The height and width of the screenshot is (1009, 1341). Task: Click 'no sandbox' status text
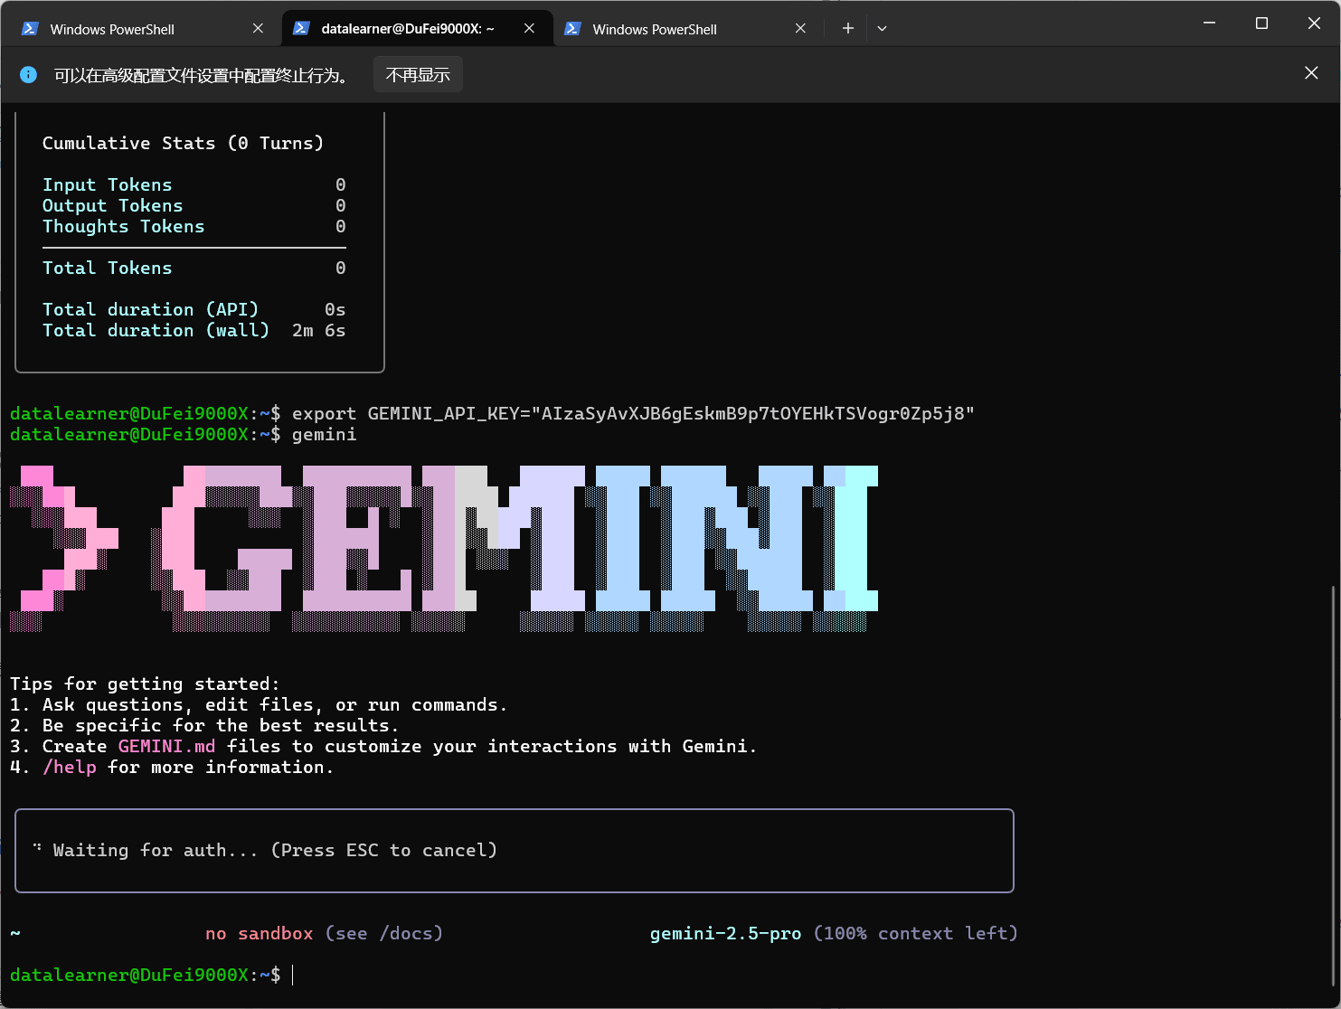(259, 933)
